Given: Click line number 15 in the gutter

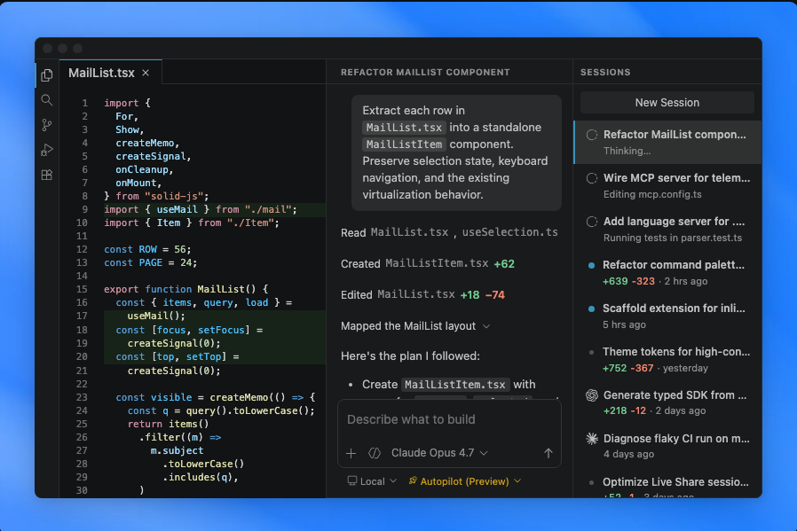Looking at the screenshot, I should pyautogui.click(x=82, y=289).
